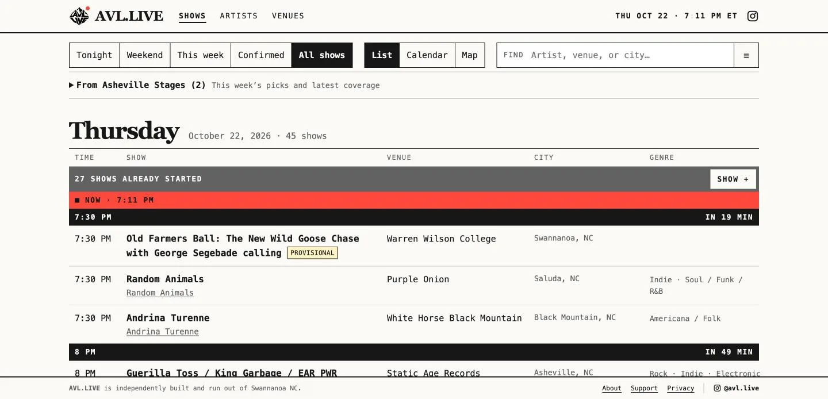
Task: Open the Random Animals show title
Action: [165, 279]
